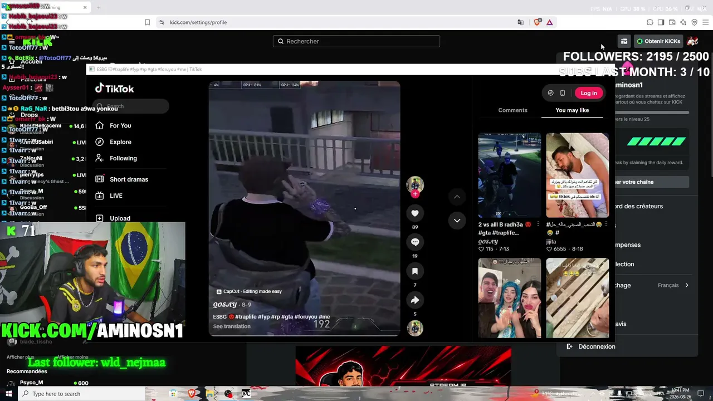
Task: Open Explore in TikTok sidebar
Action: 114,142
